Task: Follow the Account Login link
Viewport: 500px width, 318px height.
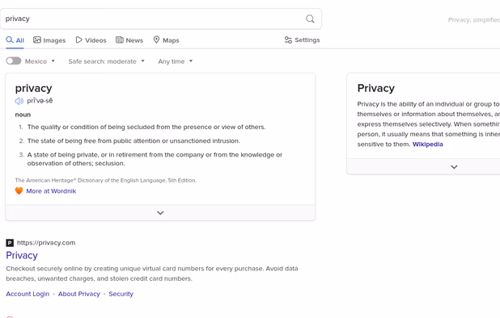Action: click(28, 294)
